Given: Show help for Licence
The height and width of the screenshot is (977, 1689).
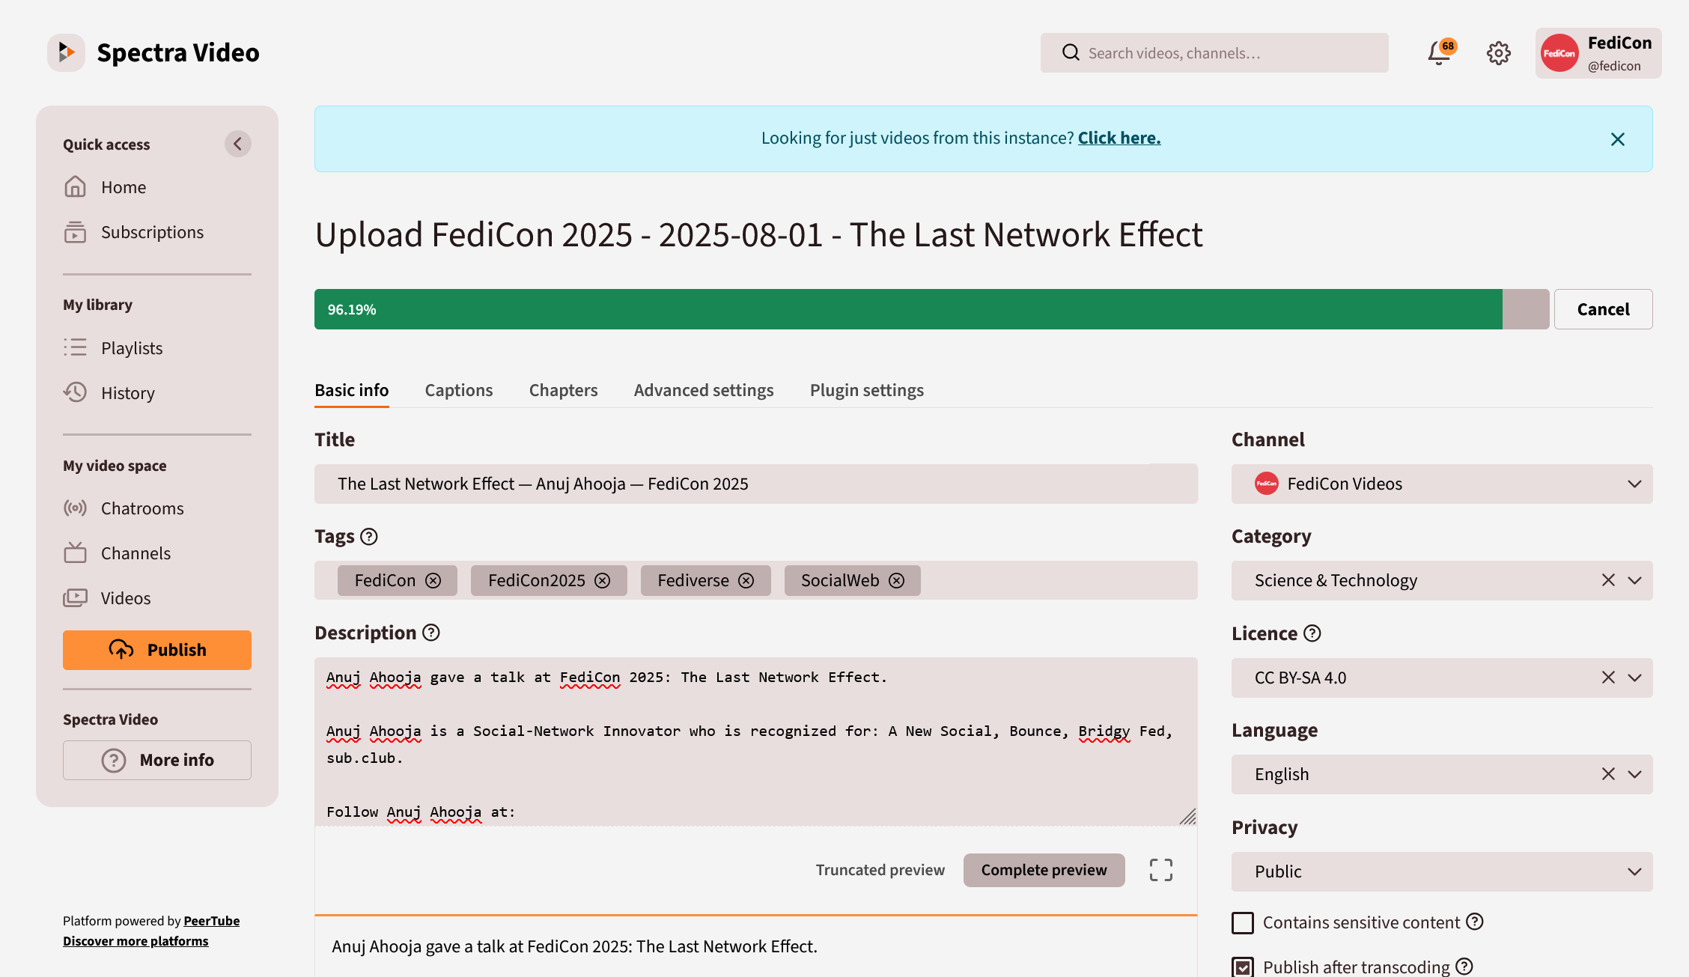Looking at the screenshot, I should pyautogui.click(x=1312, y=633).
